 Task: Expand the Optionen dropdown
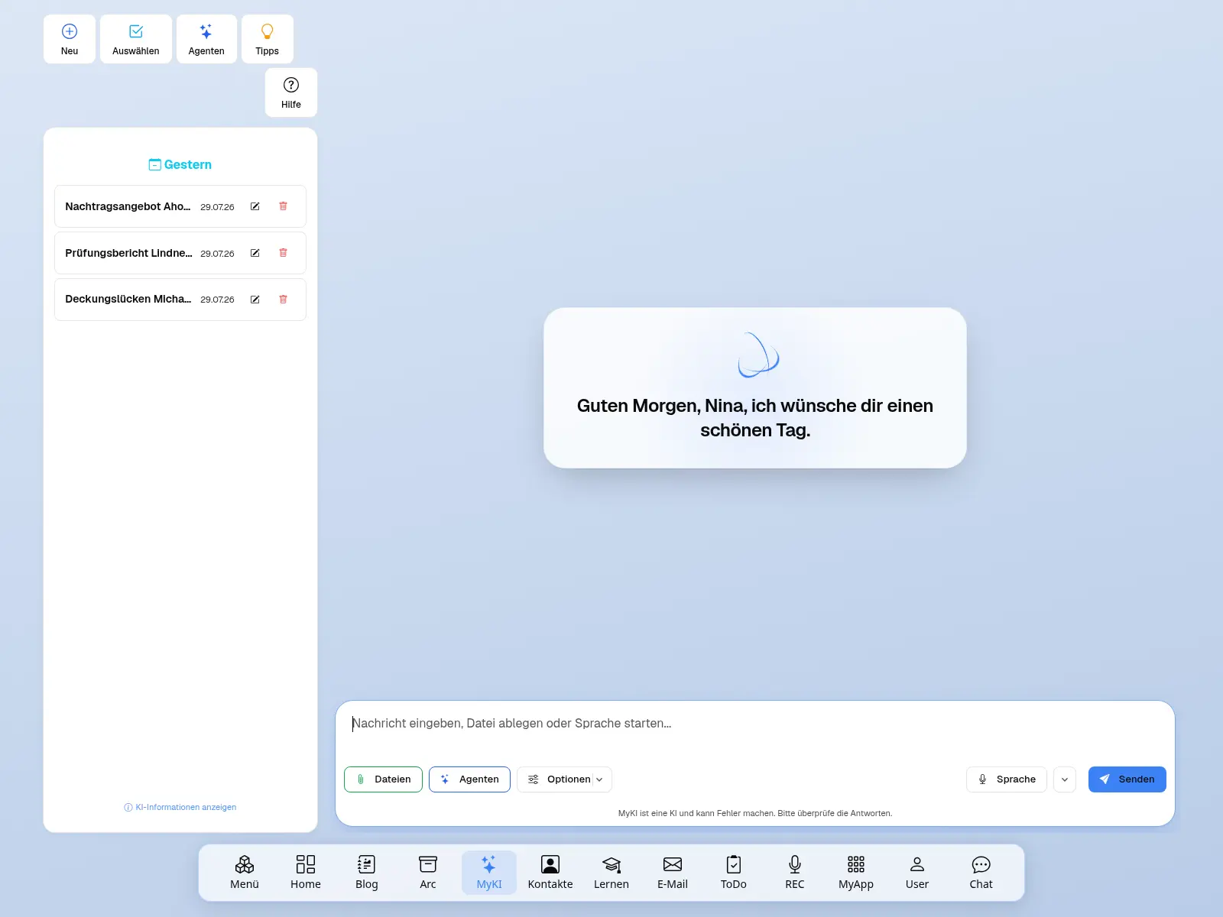(x=564, y=779)
